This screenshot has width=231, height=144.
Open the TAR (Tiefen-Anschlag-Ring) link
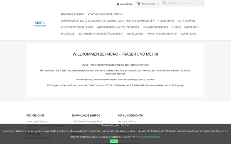tap(87, 121)
